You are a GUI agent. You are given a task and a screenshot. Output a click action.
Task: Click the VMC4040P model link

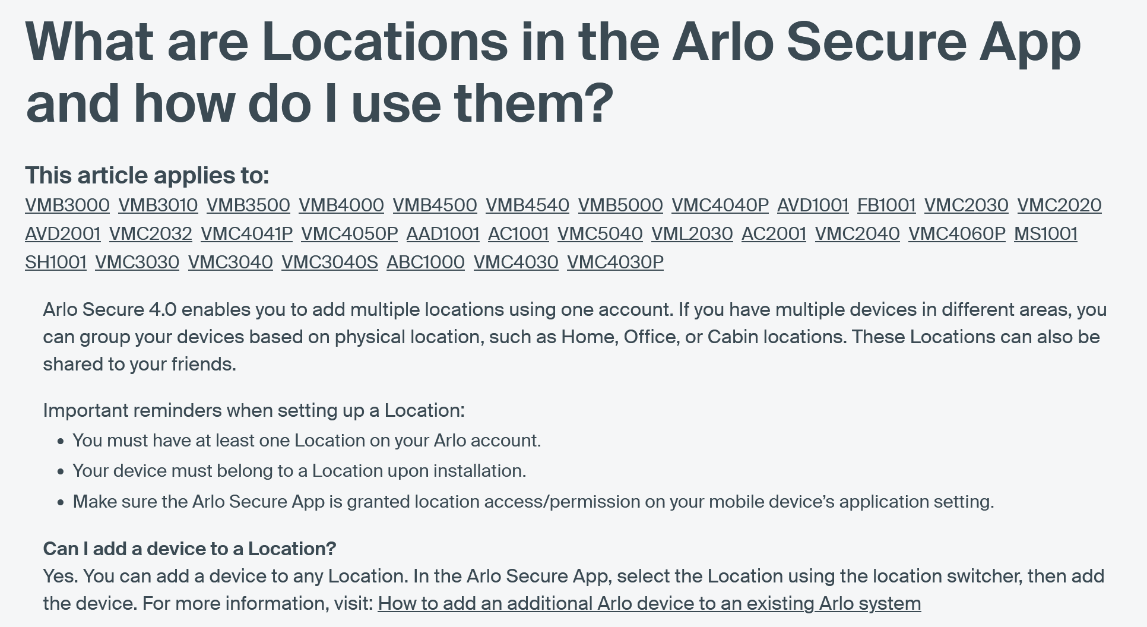tap(720, 205)
